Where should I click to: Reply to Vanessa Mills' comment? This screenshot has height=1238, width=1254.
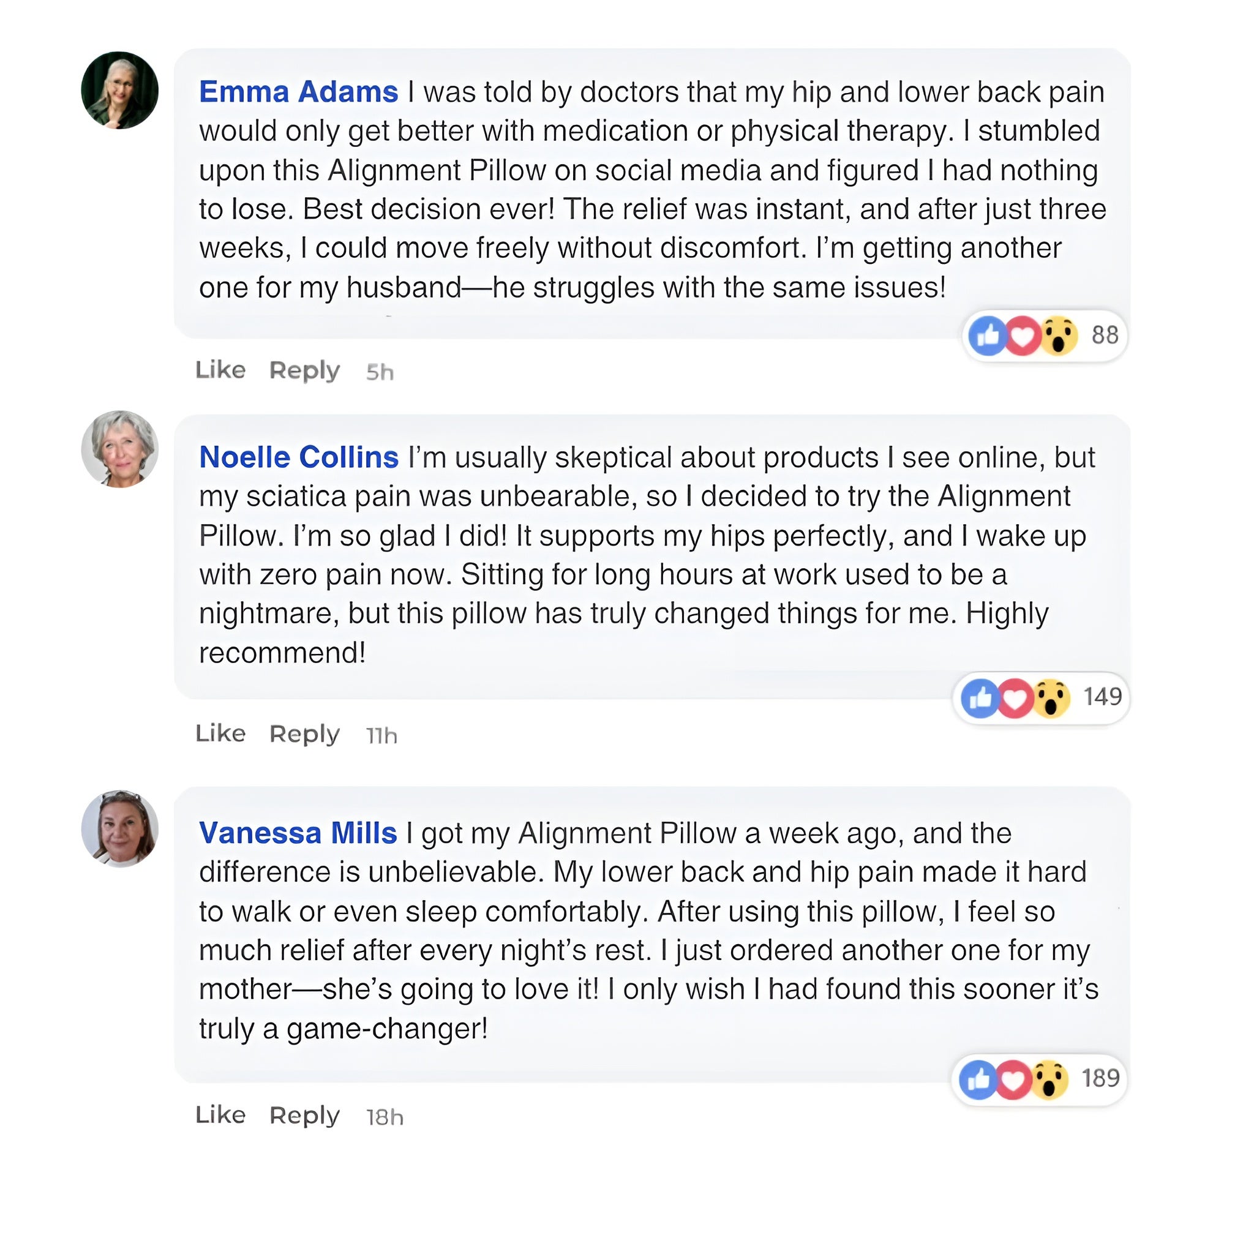point(304,1116)
